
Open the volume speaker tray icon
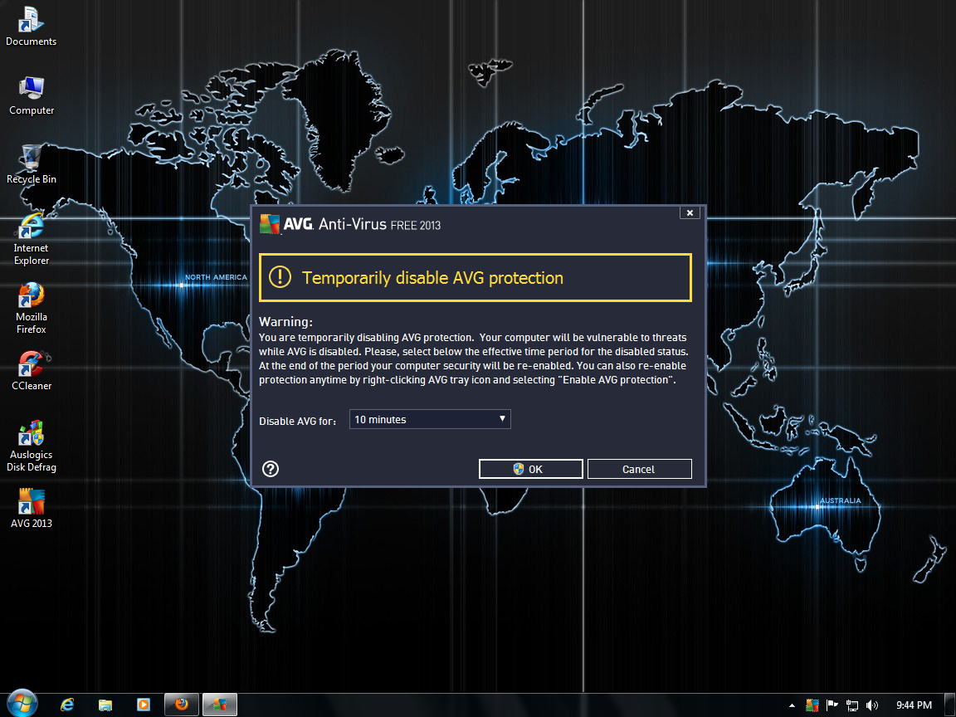coord(872,705)
